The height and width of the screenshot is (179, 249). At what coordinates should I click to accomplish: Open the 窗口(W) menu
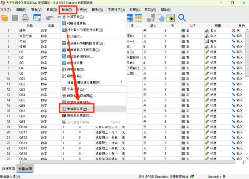pyautogui.click(x=150, y=10)
